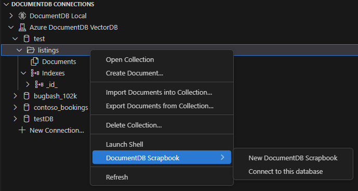Click the plus icon for New Connection
The height and width of the screenshot is (191, 358).
22,130
